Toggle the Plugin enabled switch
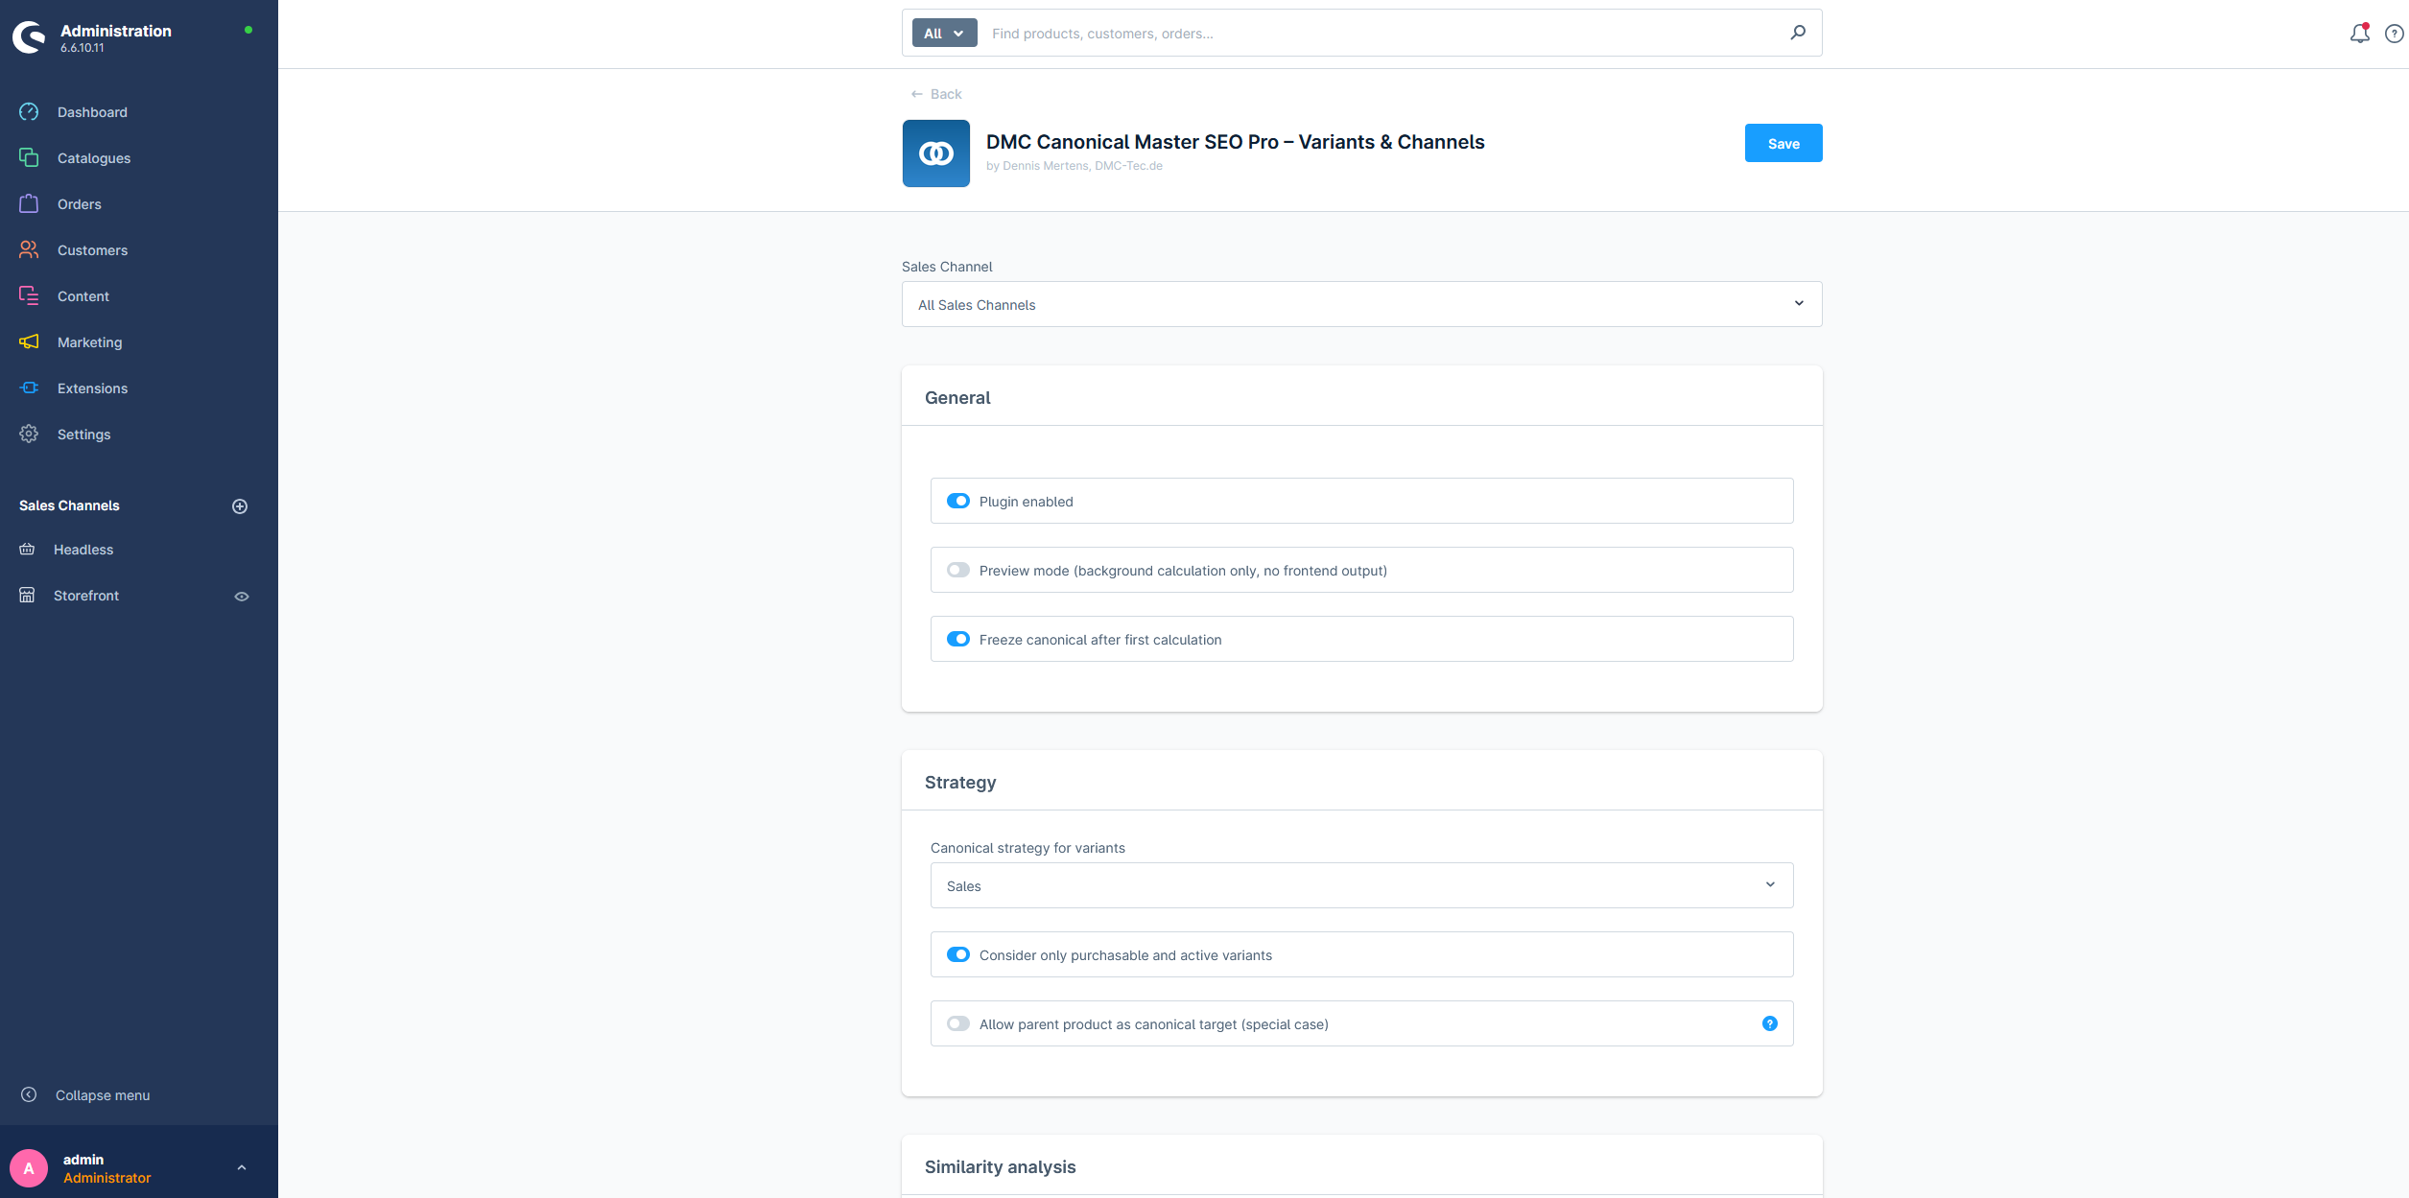The width and height of the screenshot is (2409, 1198). [x=958, y=502]
